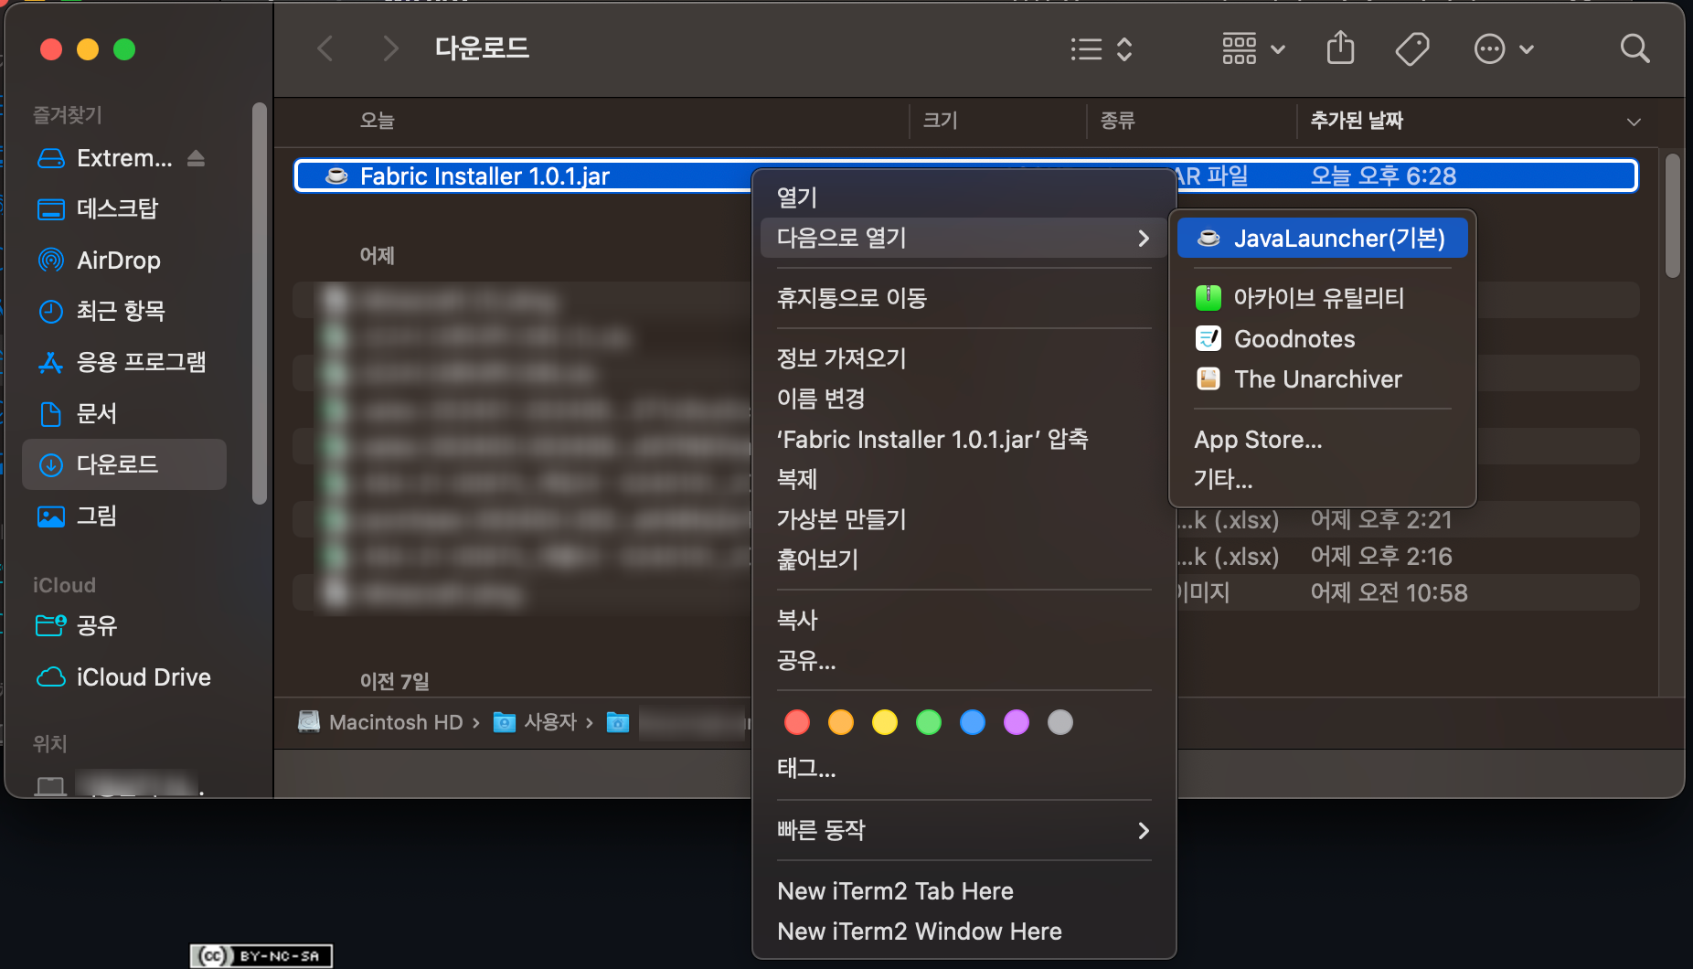The image size is (1693, 969).
Task: Open iCloud 공유 in sidebar
Action: [x=124, y=626]
